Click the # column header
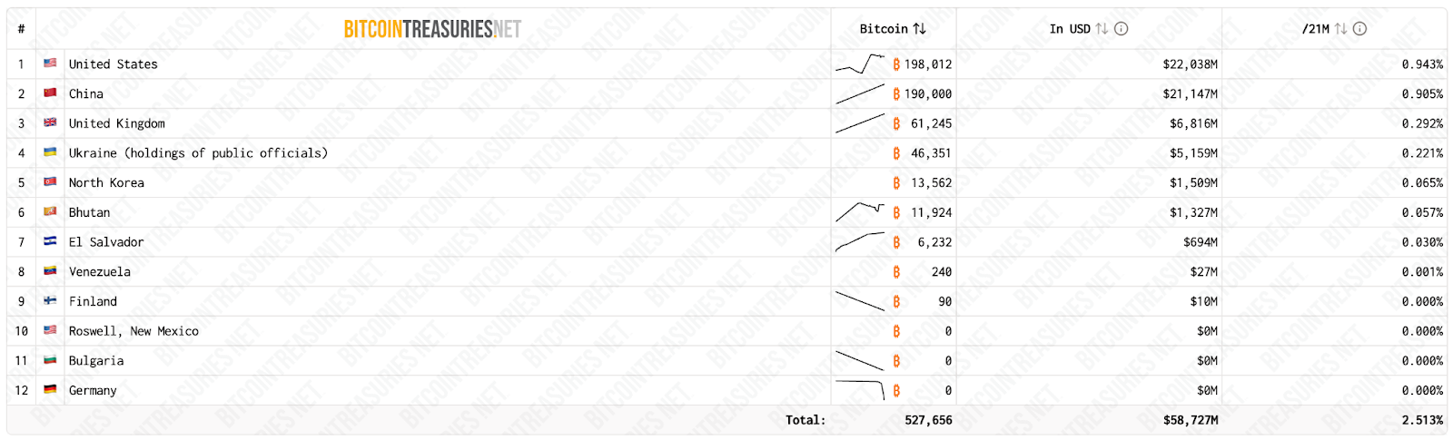Viewport: 1453px width, 440px height. coord(21,29)
